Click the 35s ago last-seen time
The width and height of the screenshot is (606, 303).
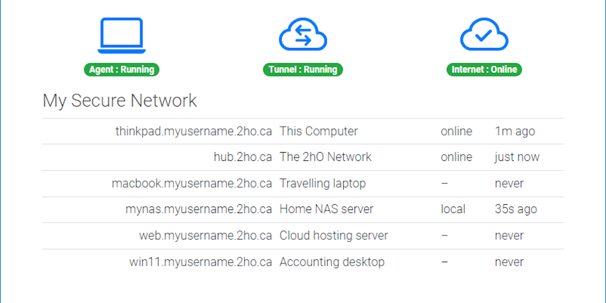coord(516,209)
